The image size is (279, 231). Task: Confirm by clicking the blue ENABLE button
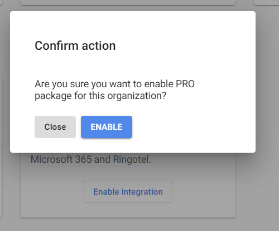click(107, 127)
